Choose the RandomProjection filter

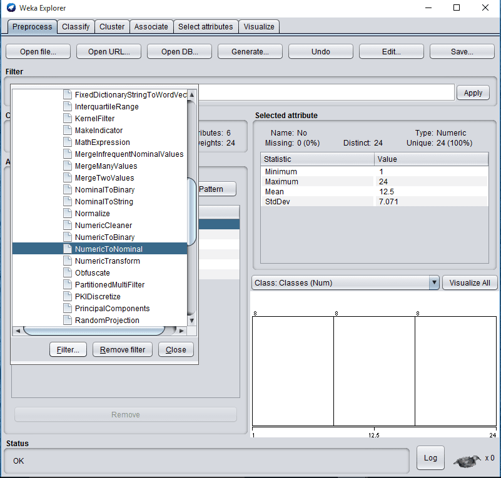pos(107,320)
